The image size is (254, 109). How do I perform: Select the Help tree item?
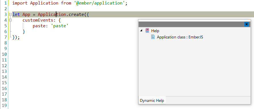(155, 31)
